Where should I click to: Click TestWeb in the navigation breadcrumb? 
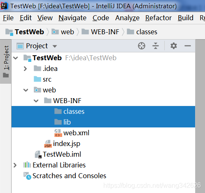tap(29, 32)
